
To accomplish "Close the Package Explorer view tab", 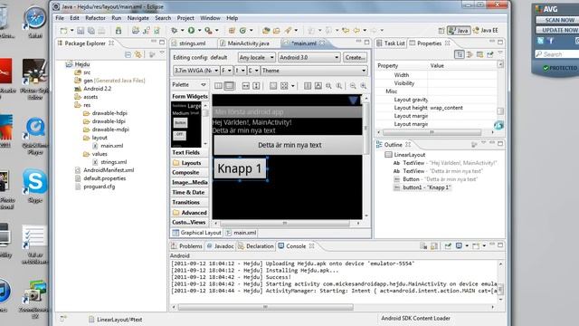I will 111,43.
